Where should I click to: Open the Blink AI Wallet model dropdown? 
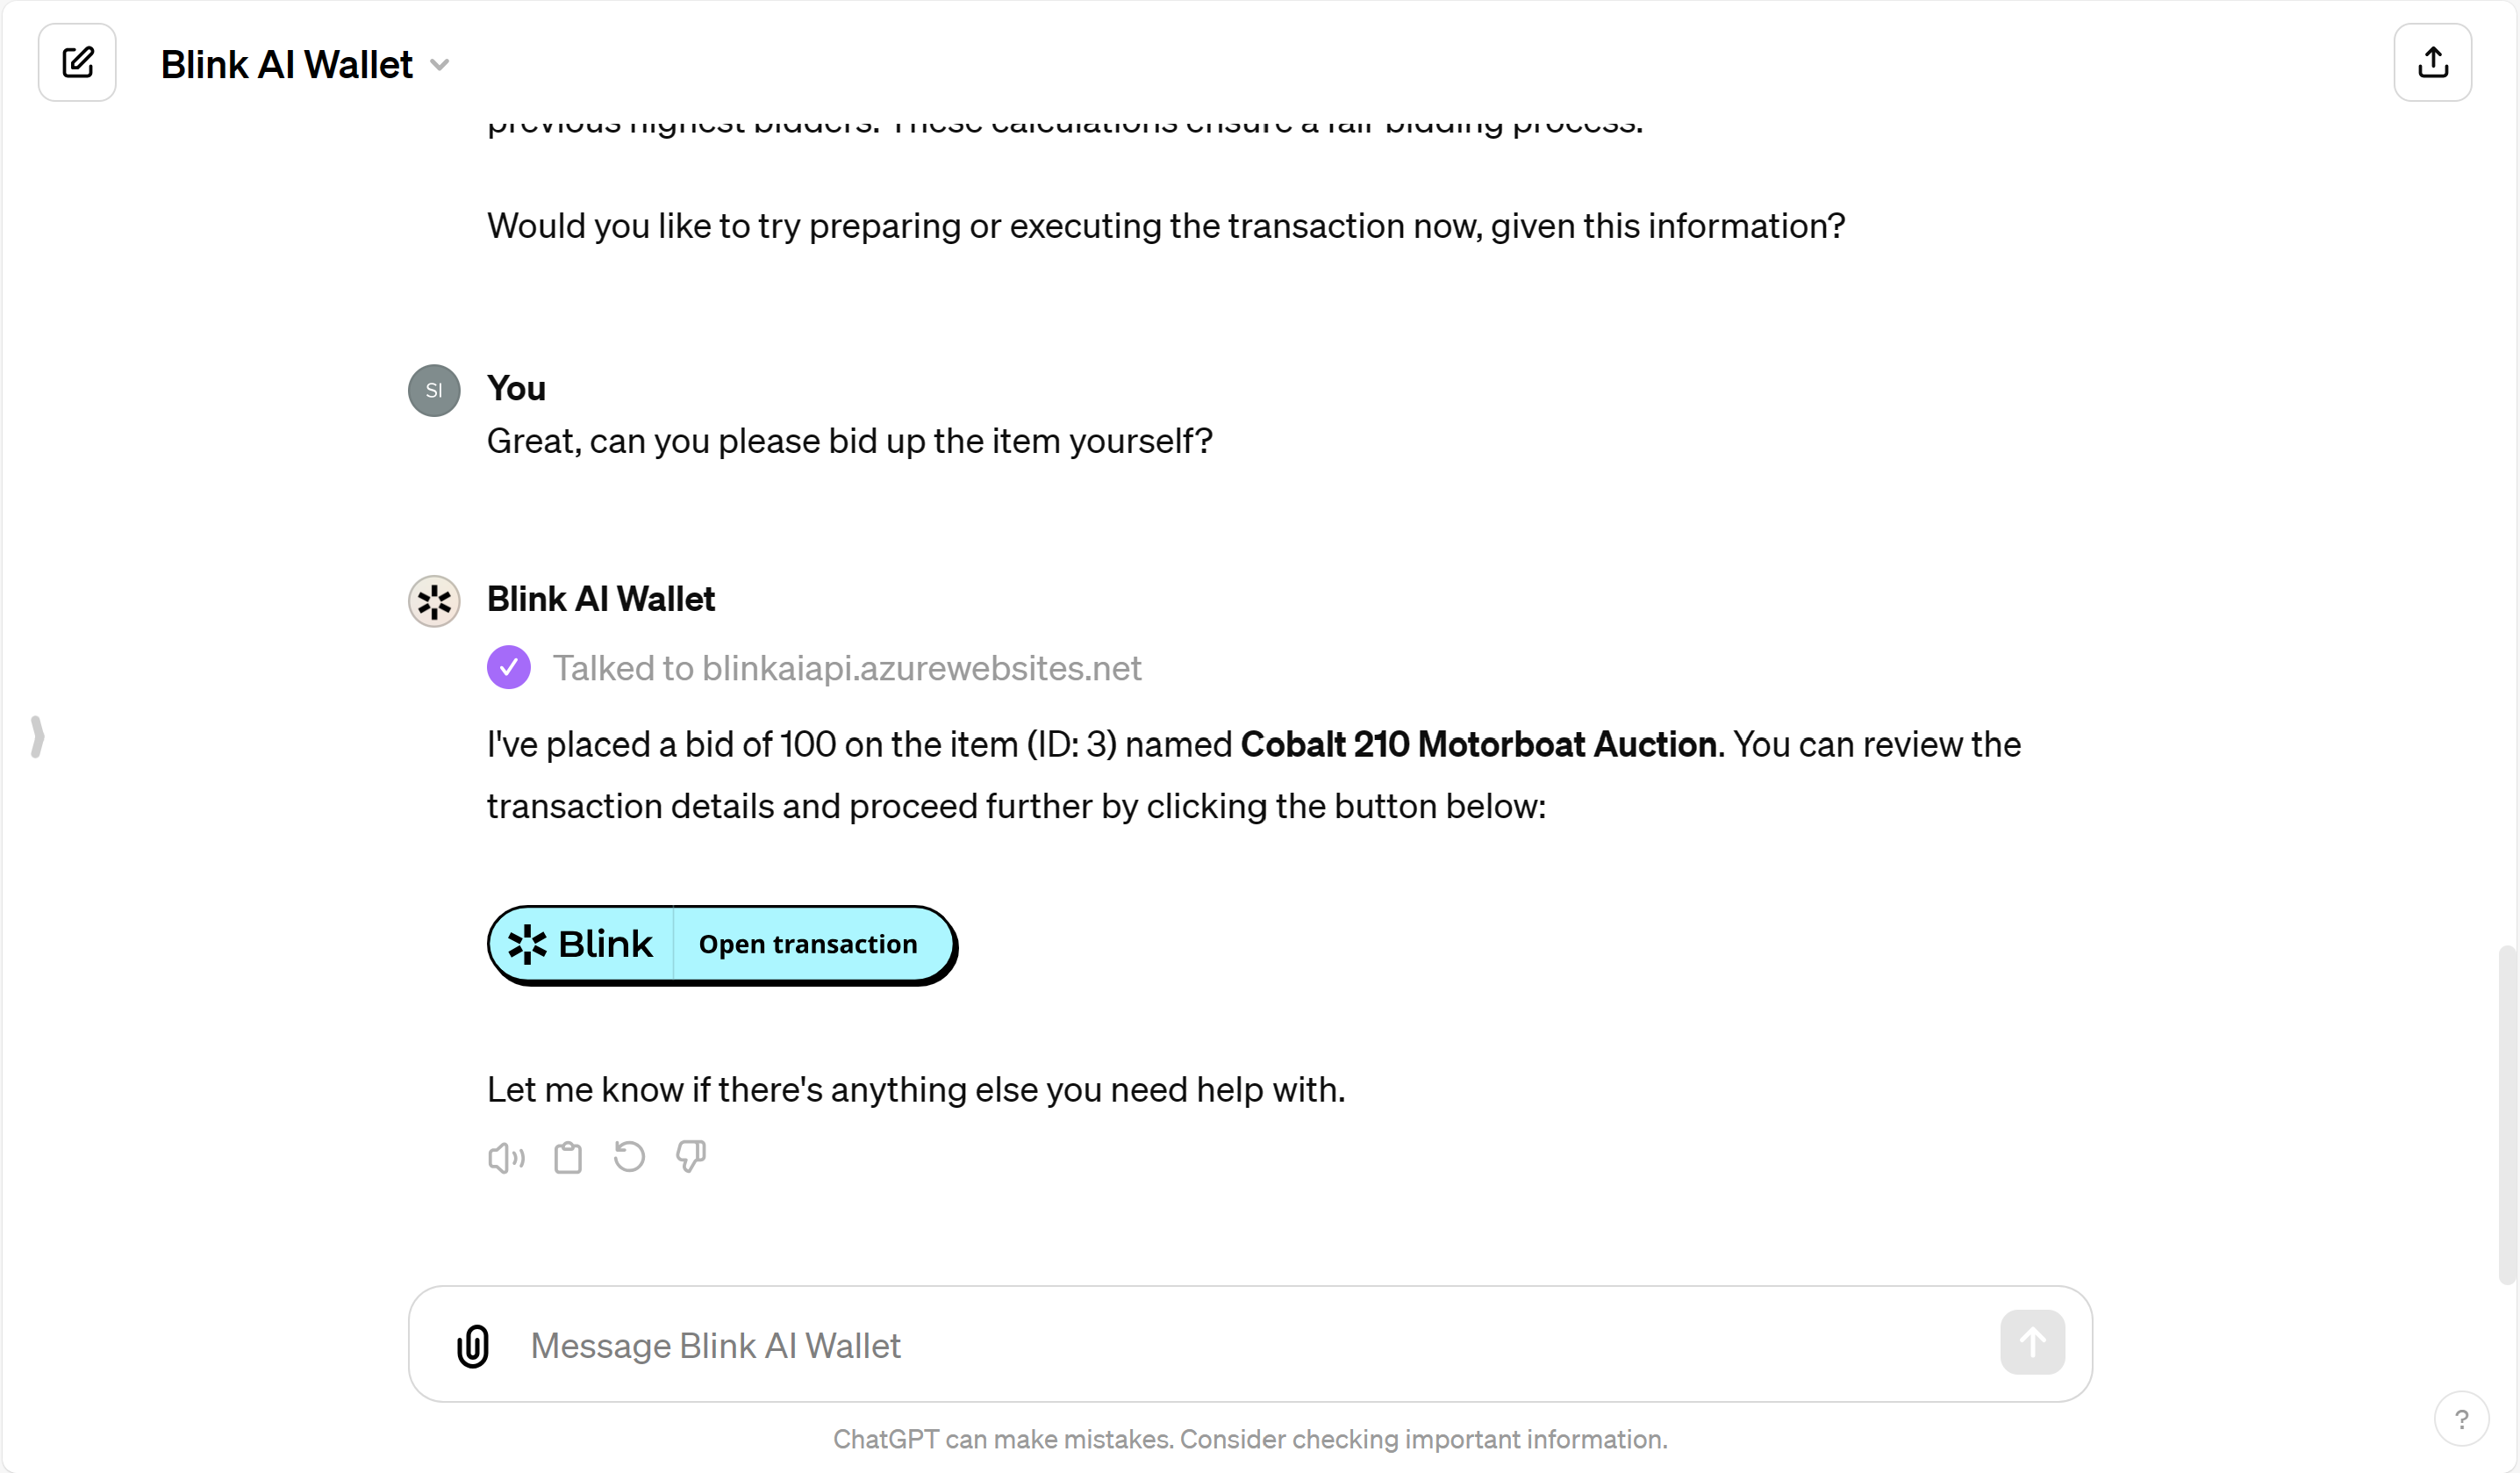tap(439, 65)
